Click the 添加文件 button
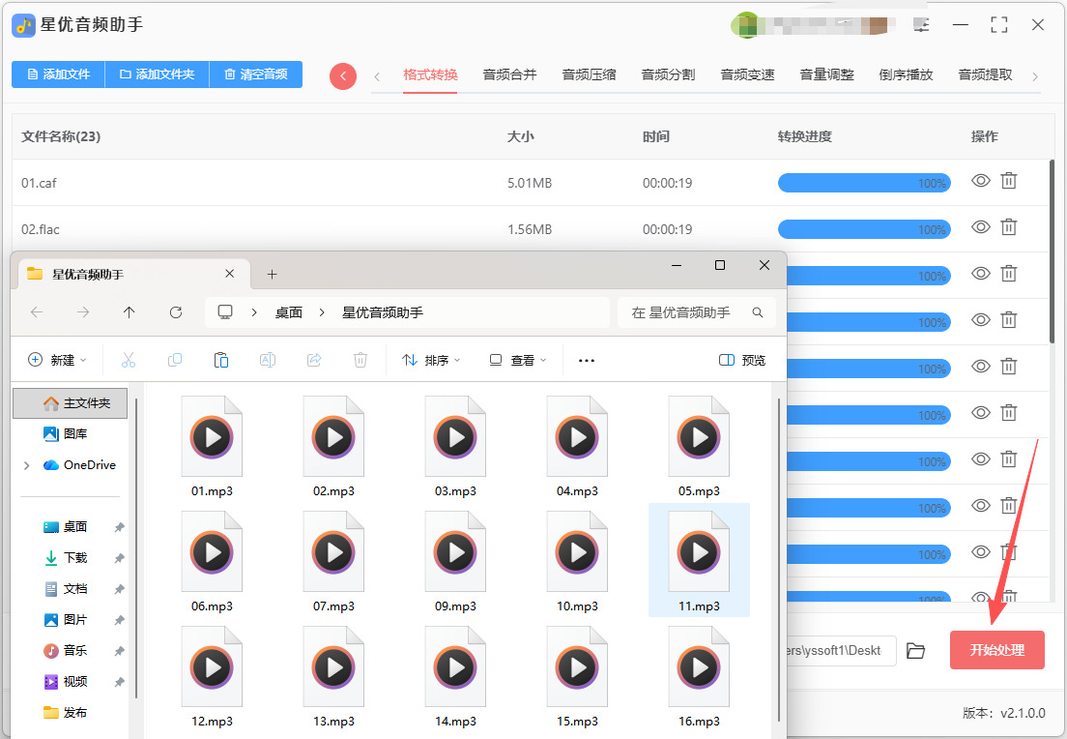 tap(59, 74)
